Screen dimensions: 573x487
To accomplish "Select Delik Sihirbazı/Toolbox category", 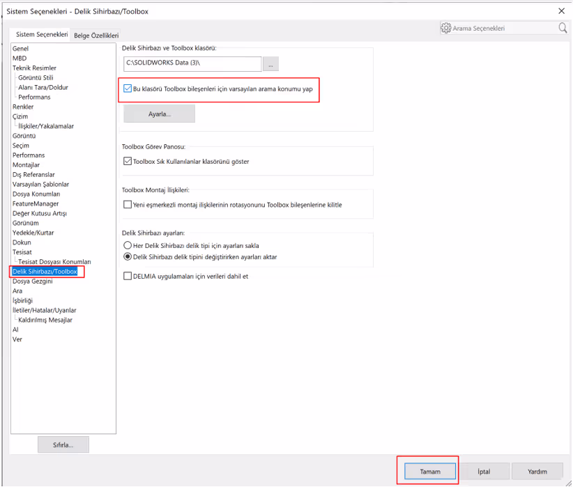I will pos(45,271).
